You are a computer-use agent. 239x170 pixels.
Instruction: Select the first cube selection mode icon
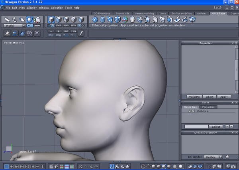pyautogui.click(x=51, y=19)
